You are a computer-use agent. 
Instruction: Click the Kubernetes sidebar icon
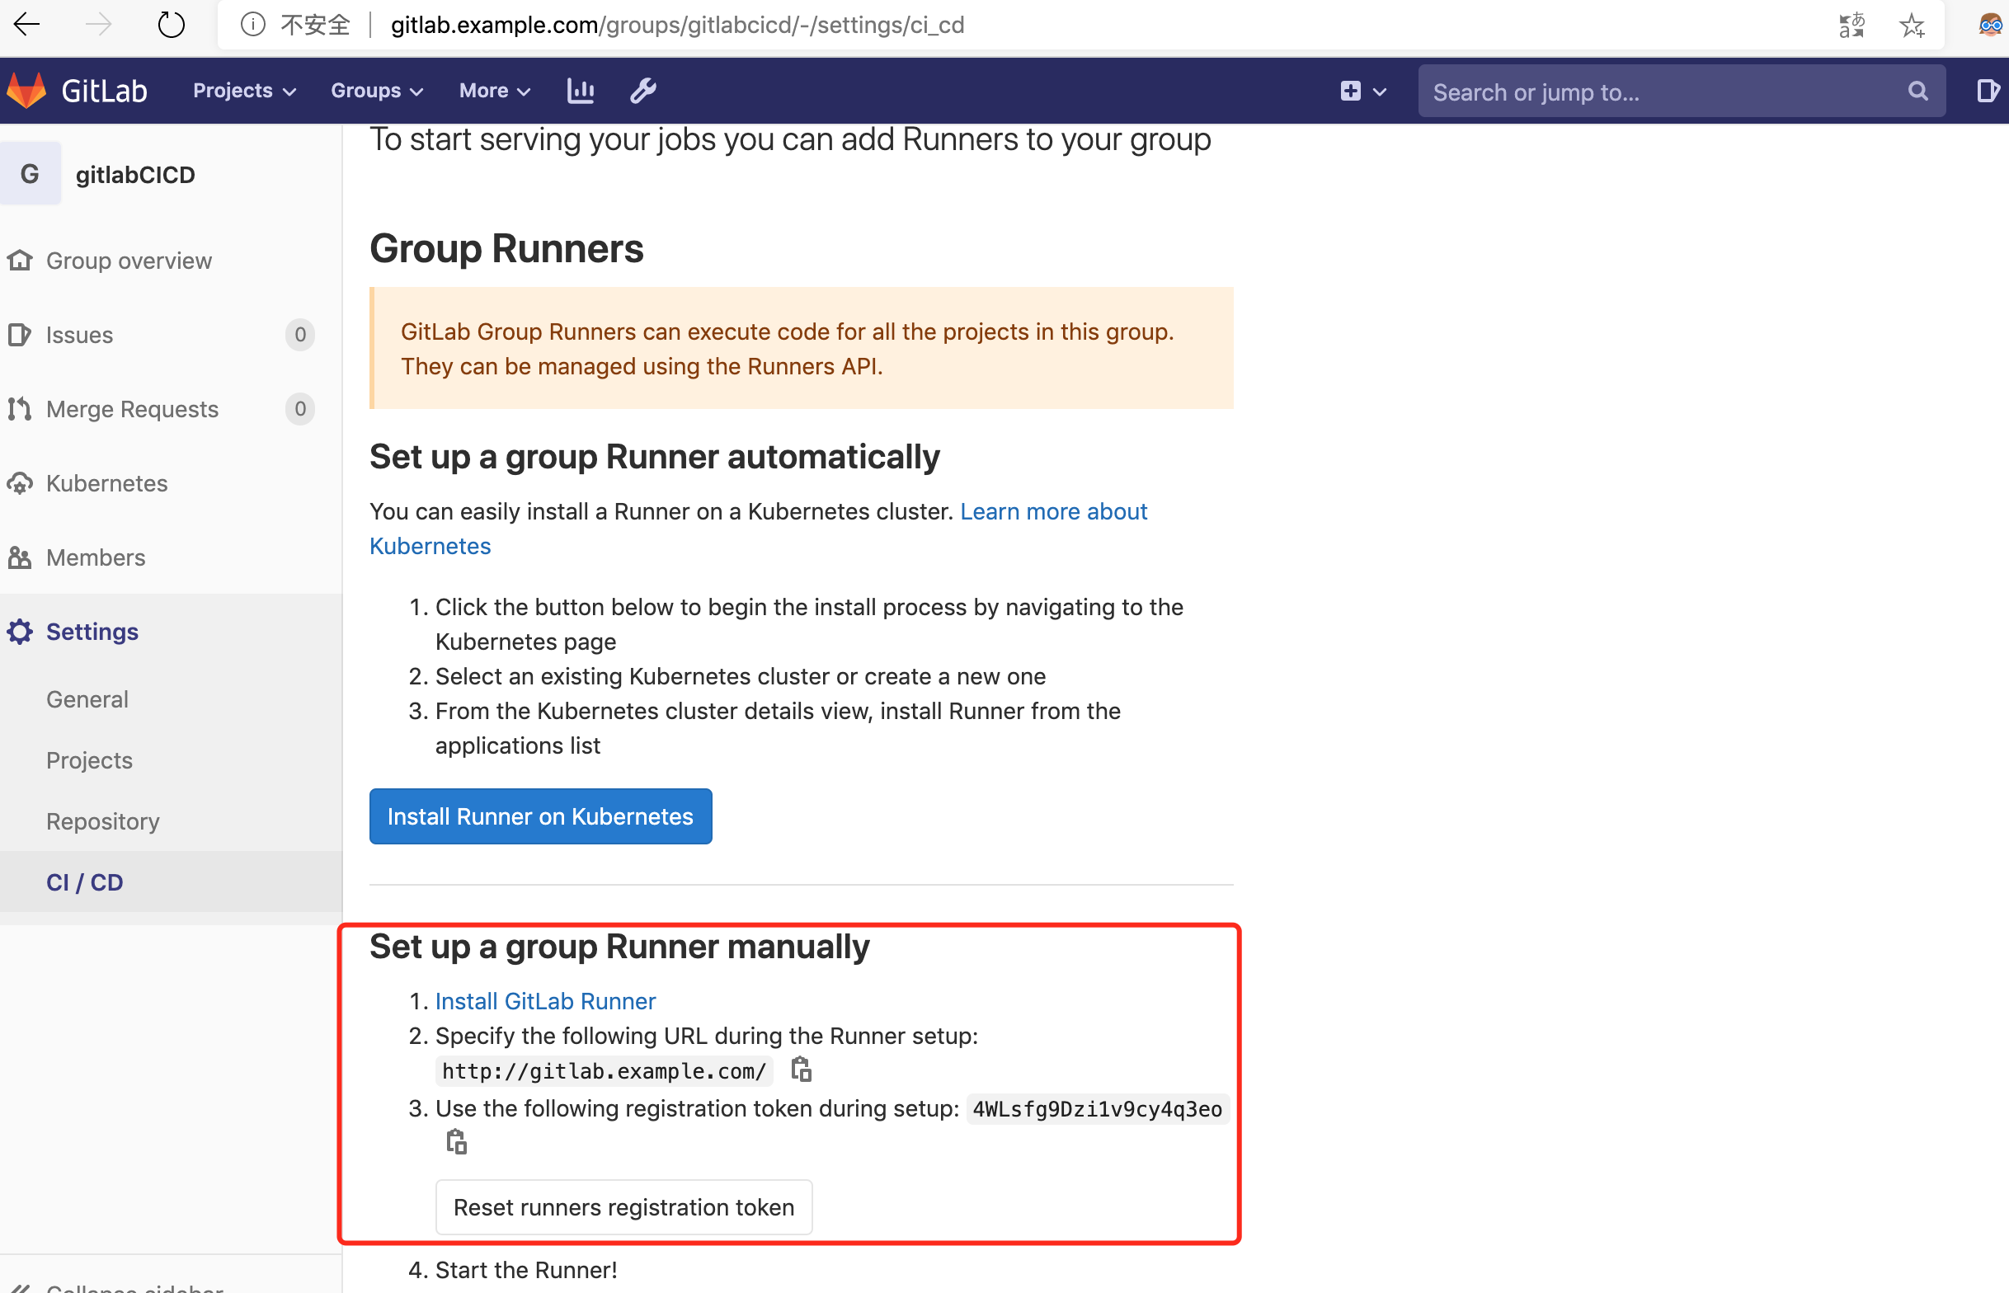20,483
